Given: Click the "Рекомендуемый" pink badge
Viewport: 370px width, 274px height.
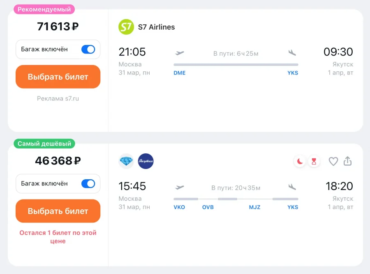Looking at the screenshot, I should pos(44,9).
